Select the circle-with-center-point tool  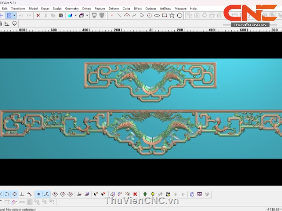pyautogui.click(x=149, y=15)
